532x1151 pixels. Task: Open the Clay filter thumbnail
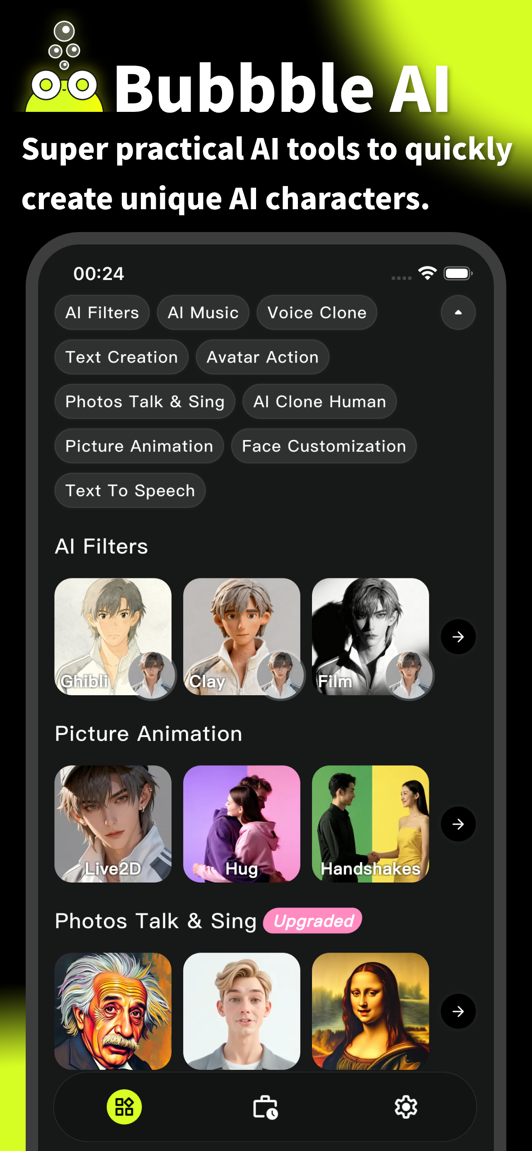coord(242,637)
